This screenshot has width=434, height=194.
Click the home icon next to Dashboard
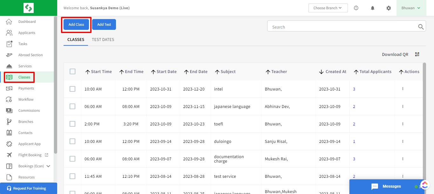[10, 21]
